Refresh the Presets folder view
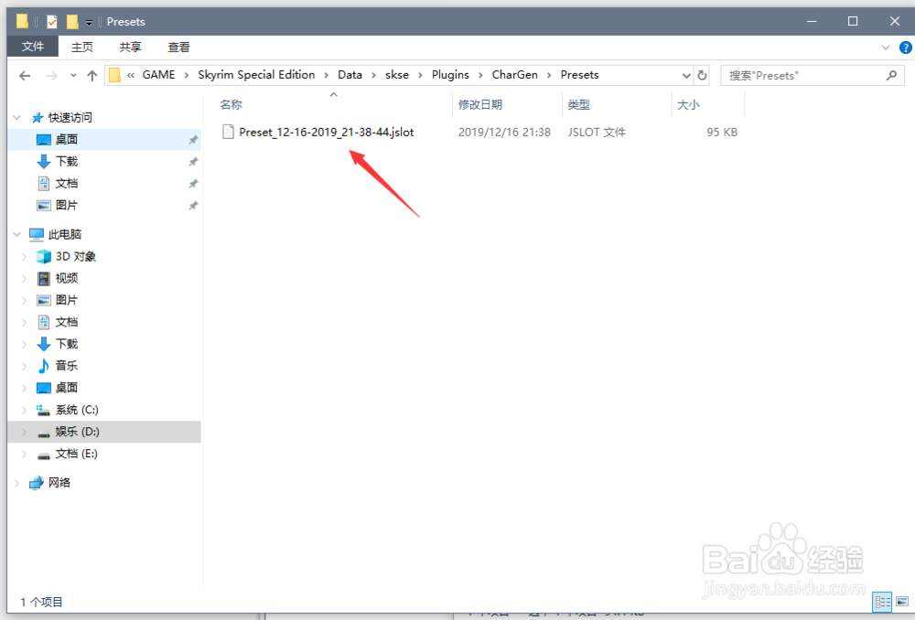 tap(702, 75)
